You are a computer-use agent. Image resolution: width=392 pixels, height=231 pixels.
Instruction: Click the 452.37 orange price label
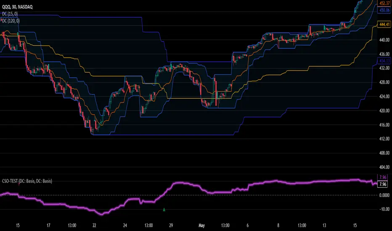coord(384,3)
